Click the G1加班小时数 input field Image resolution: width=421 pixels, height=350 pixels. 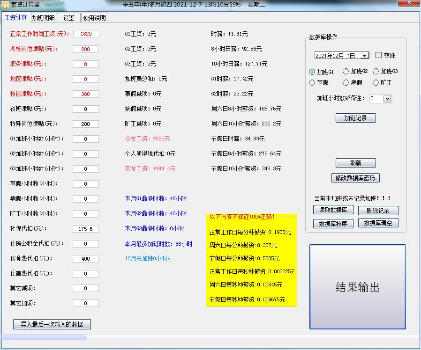click(x=86, y=139)
